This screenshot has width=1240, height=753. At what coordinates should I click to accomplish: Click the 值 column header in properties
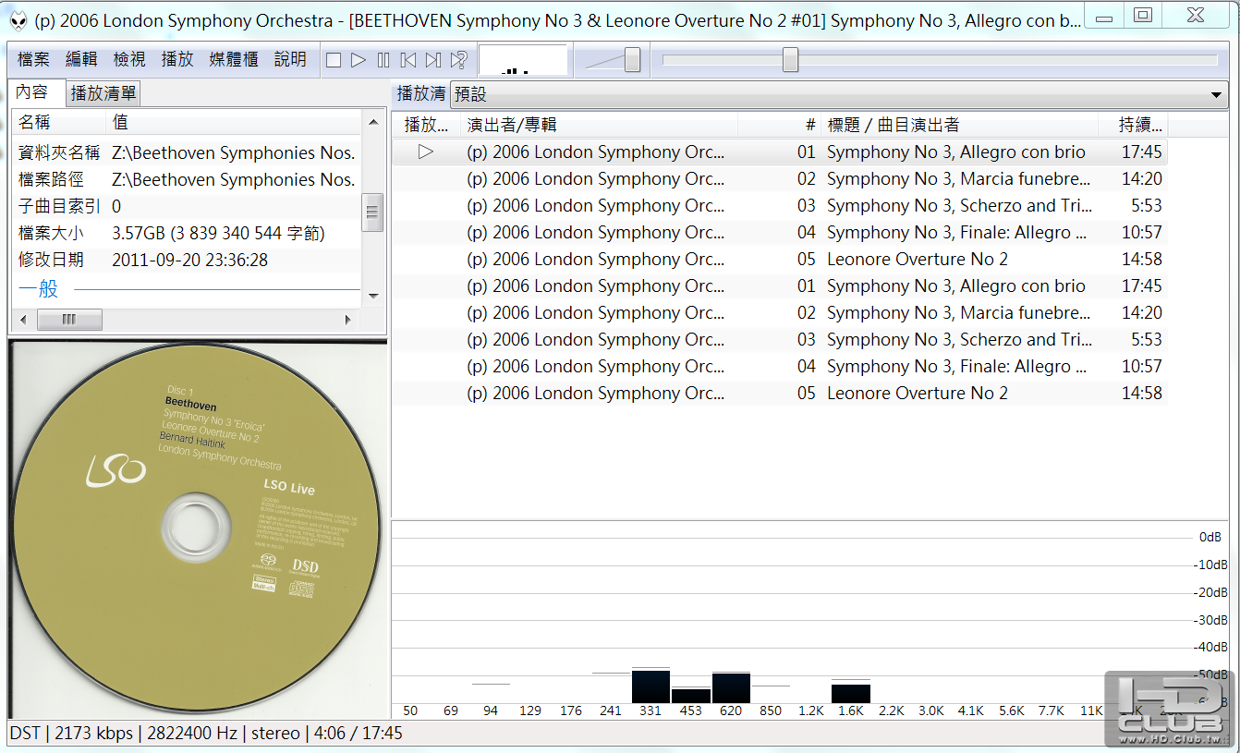tap(235, 122)
